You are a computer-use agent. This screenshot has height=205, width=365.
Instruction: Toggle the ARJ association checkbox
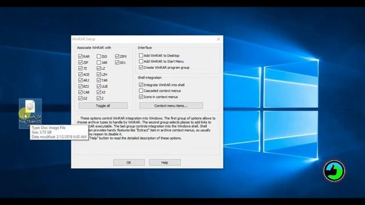coord(80,80)
